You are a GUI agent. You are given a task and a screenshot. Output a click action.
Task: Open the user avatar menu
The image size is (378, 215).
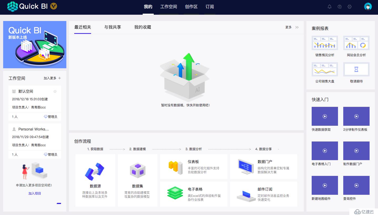(368, 7)
